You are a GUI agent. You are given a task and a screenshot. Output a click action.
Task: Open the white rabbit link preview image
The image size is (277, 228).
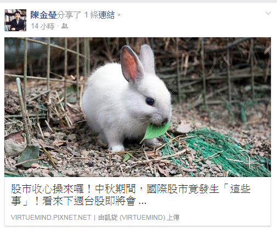[138, 107]
